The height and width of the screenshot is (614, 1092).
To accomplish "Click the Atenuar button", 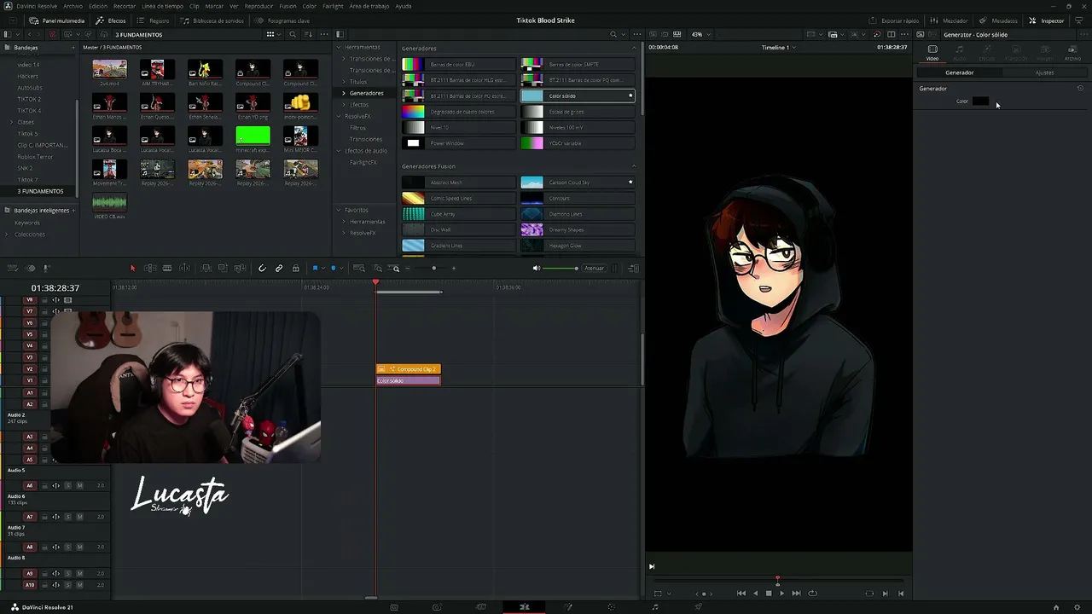I will click(x=594, y=269).
